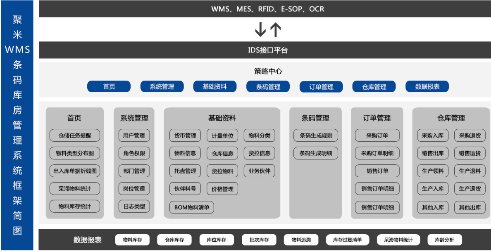
Task: Select 生产退货
Action: (470, 189)
